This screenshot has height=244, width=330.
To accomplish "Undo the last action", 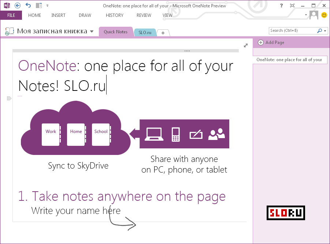I will point(28,5).
